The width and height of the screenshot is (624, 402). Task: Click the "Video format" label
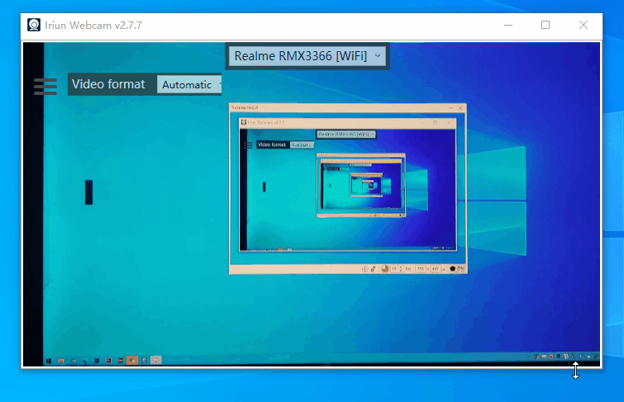point(108,84)
